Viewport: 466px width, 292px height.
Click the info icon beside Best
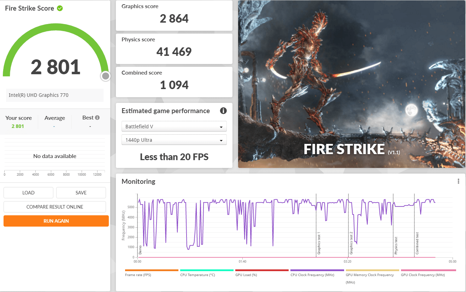tap(97, 117)
